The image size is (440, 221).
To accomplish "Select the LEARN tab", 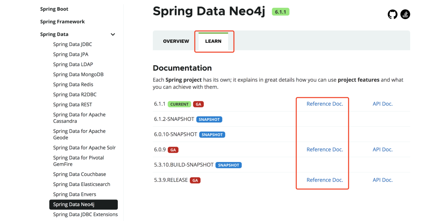I will [x=213, y=41].
